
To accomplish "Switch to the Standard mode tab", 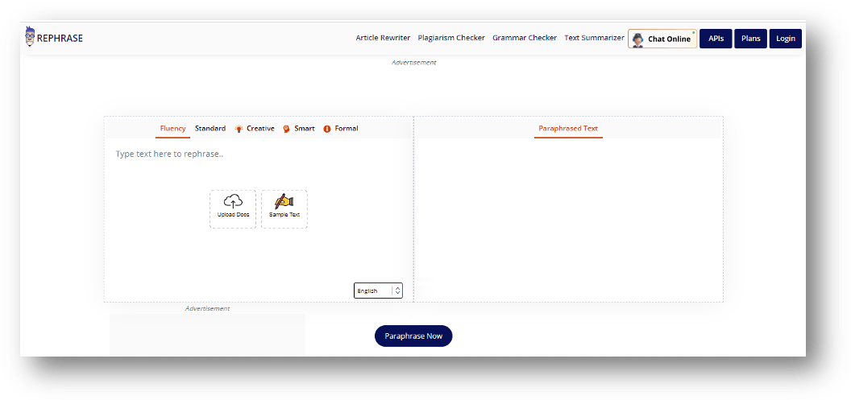I will pos(210,129).
